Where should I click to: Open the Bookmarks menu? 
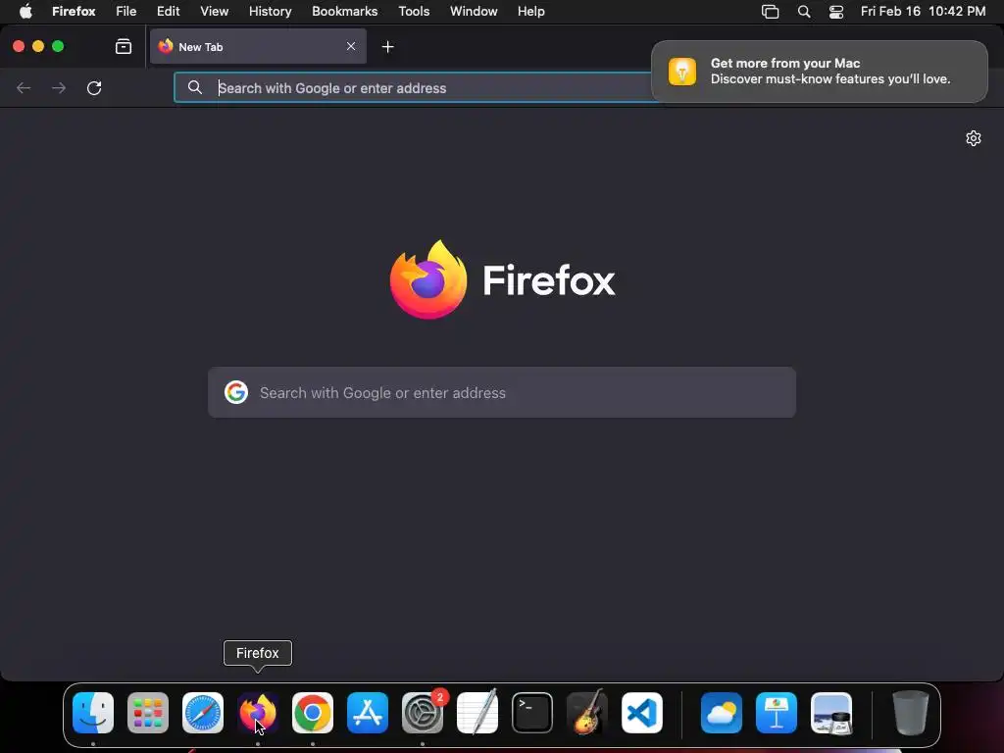[344, 12]
